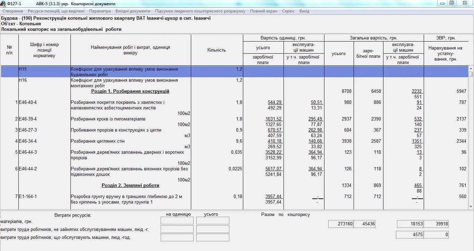Click estimate field showing 39918

click(436, 224)
